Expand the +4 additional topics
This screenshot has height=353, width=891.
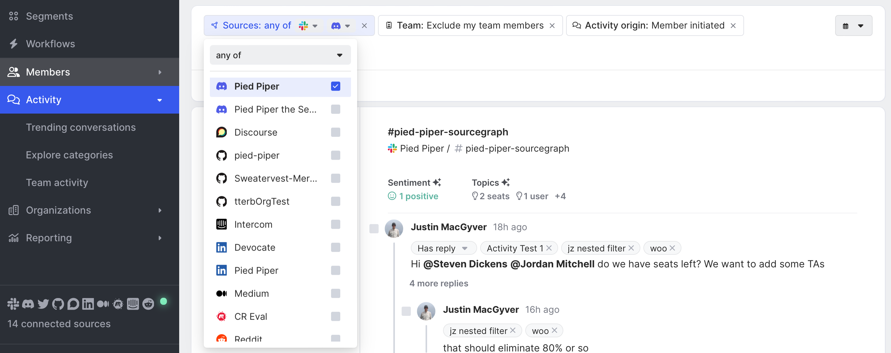560,196
